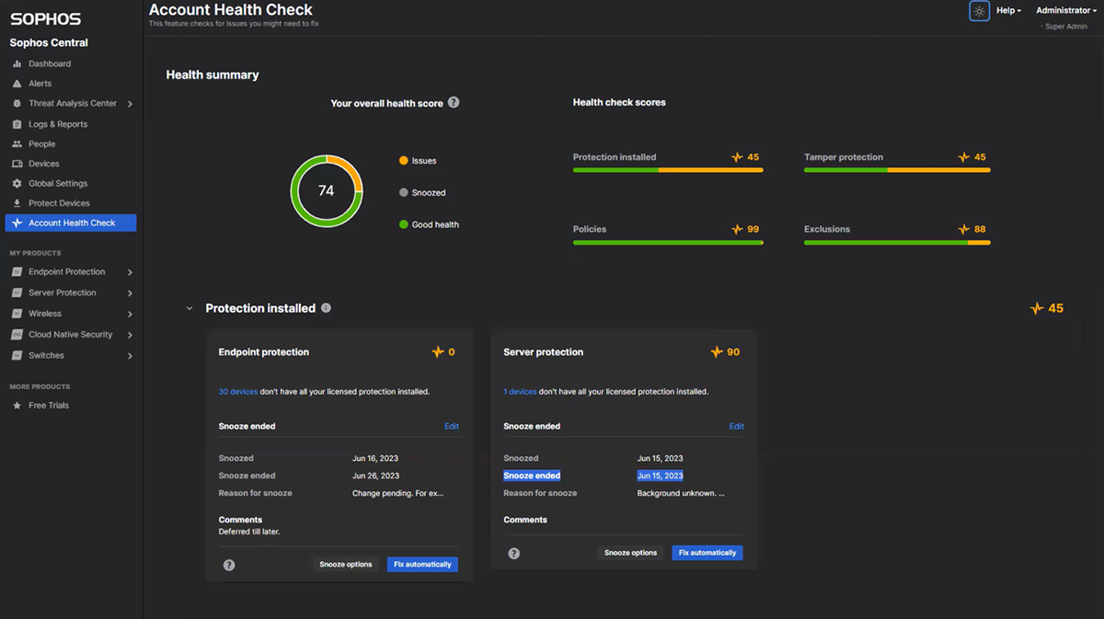Click Fix automatically for Endpoint protection
This screenshot has width=1104, height=619.
tap(422, 564)
